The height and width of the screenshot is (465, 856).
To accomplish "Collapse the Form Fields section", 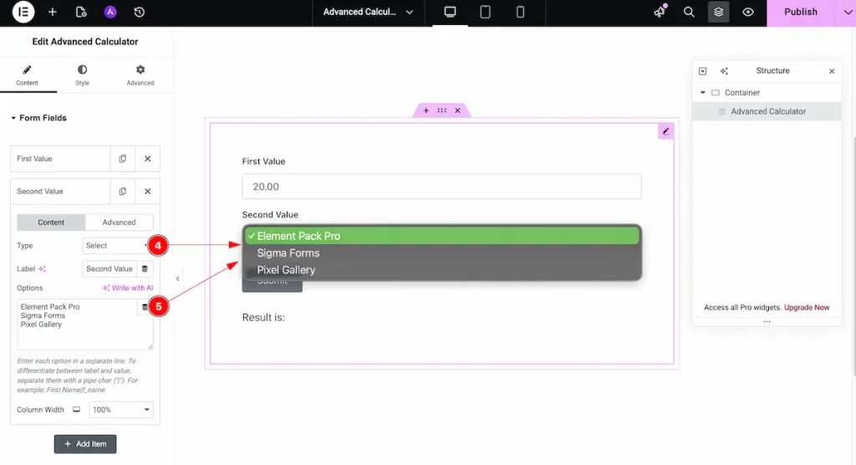I will (38, 118).
